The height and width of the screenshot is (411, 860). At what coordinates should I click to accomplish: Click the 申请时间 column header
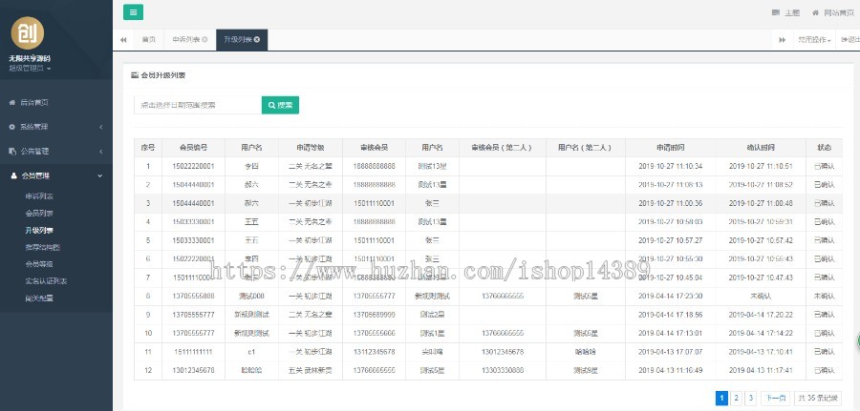coord(670,148)
